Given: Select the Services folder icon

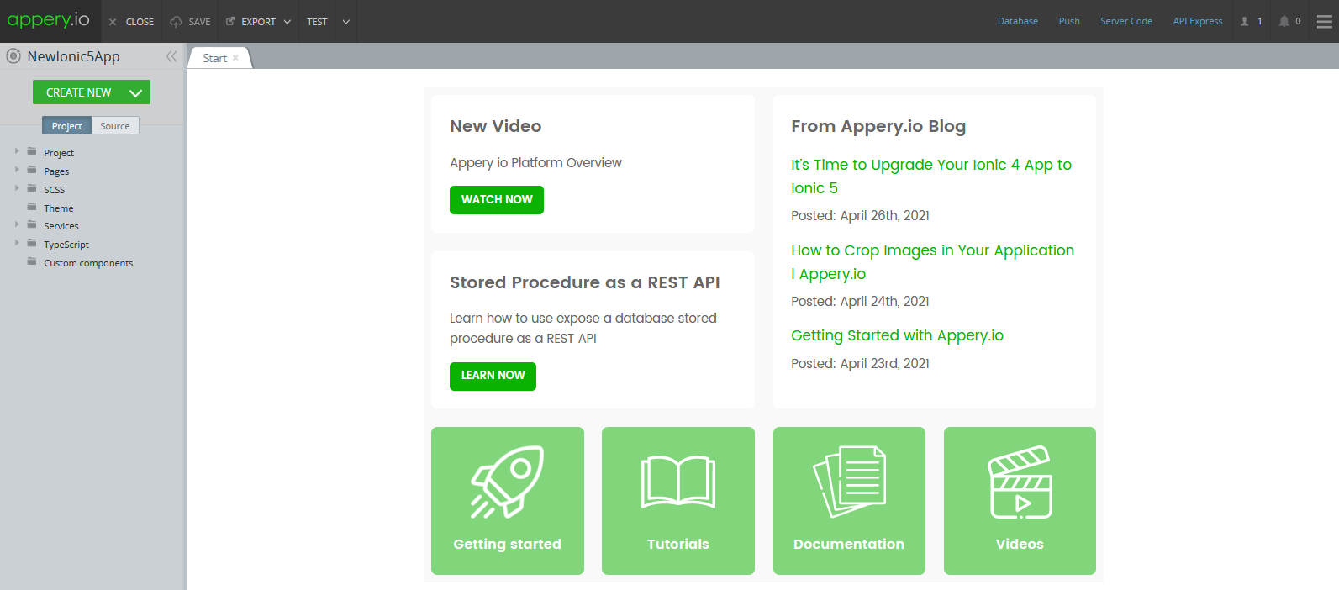Looking at the screenshot, I should 32,224.
